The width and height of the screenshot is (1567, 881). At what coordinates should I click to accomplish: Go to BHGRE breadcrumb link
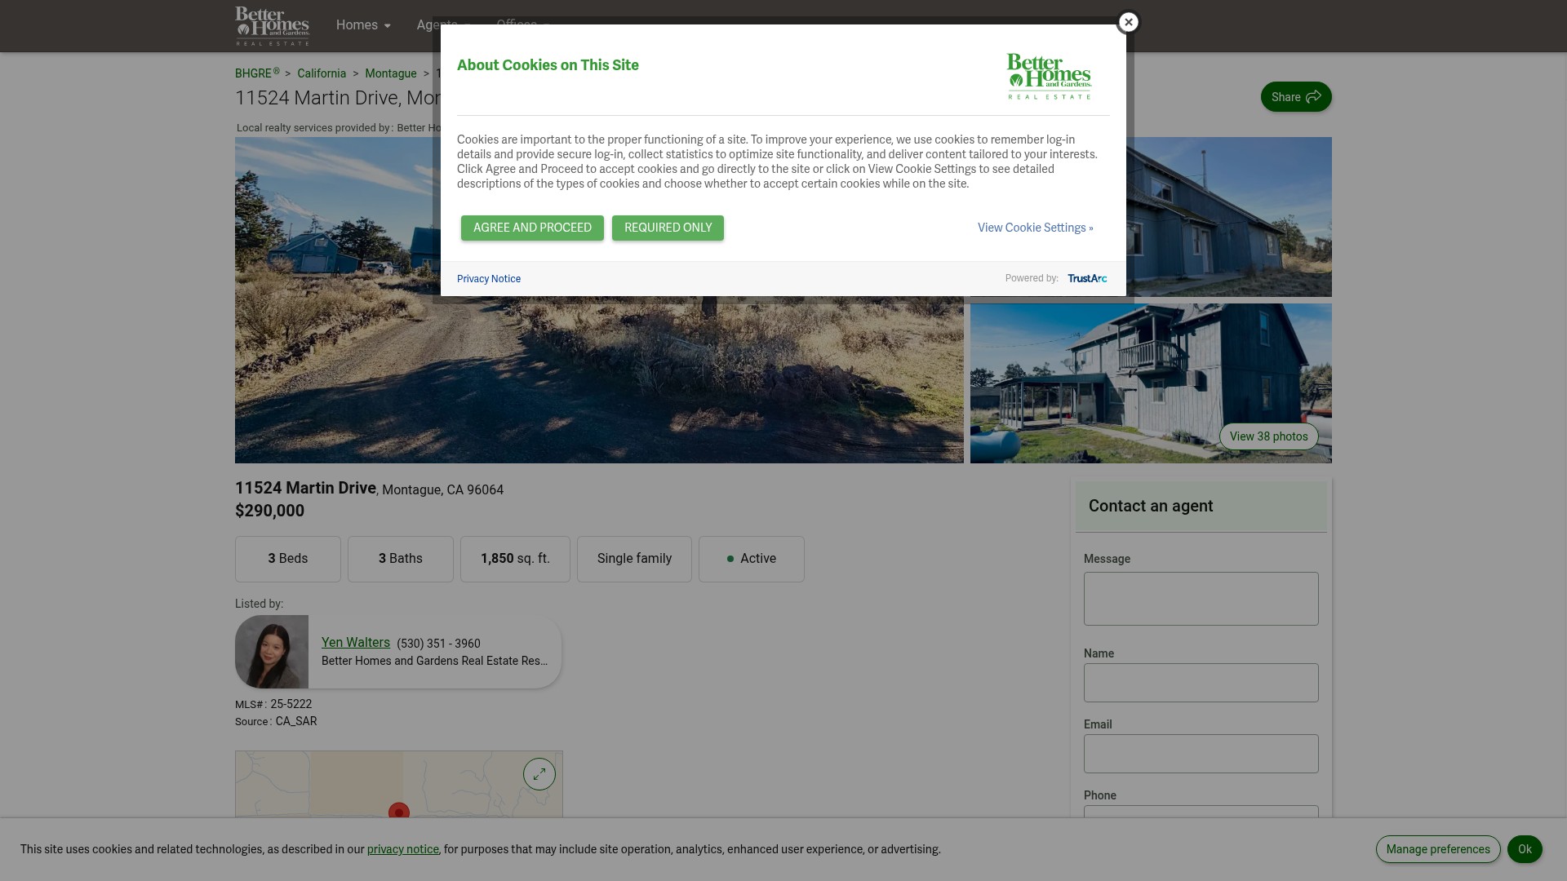[x=257, y=73]
